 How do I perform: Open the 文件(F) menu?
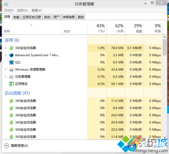(9, 10)
